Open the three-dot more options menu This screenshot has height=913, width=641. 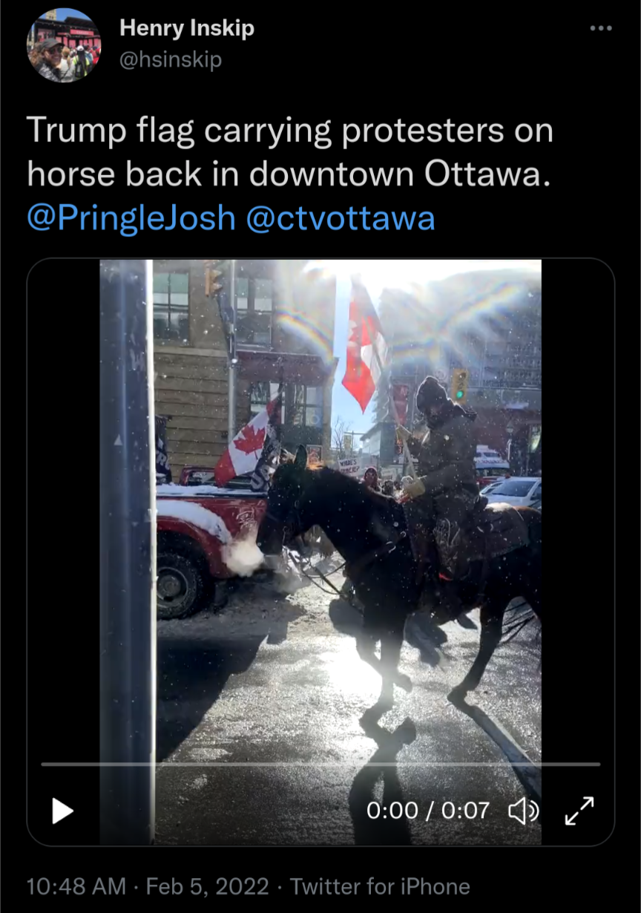click(x=602, y=28)
